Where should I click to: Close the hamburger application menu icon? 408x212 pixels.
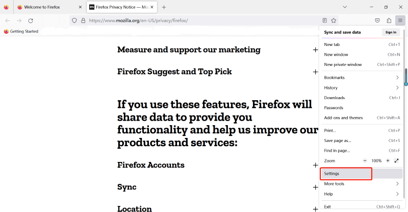point(400,20)
